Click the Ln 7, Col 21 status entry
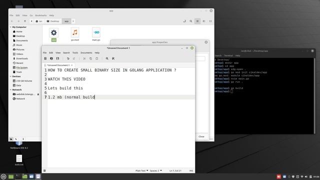Viewport: 320px width, 180px height. [x=175, y=170]
